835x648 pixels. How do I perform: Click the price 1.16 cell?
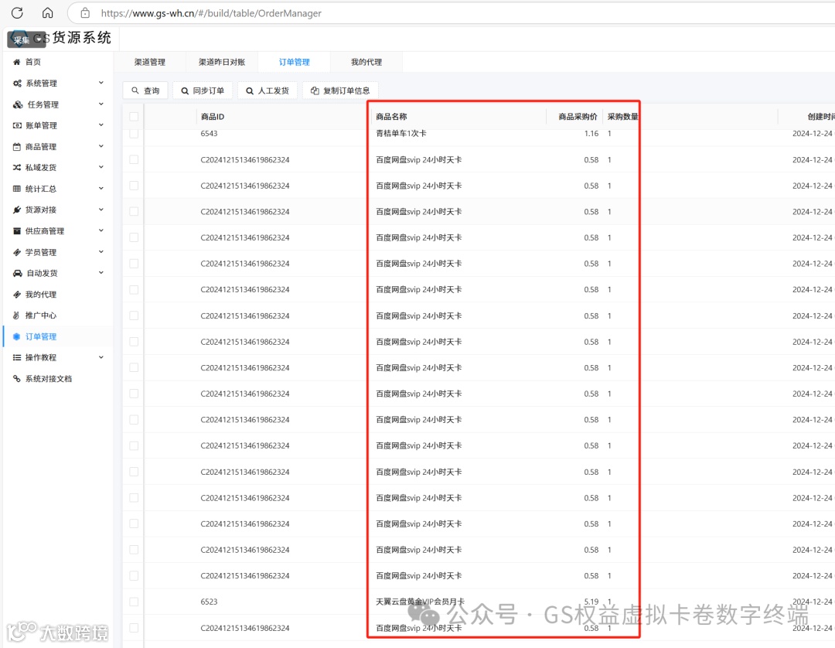[x=591, y=133]
